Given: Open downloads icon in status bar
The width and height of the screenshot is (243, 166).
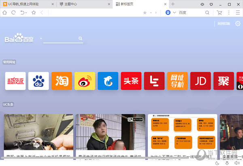Looking at the screenshot, I should (x=227, y=163).
